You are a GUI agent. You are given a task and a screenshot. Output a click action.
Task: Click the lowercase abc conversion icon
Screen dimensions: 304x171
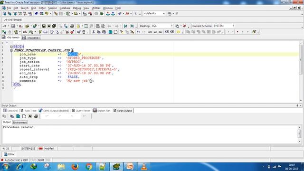pos(155,32)
